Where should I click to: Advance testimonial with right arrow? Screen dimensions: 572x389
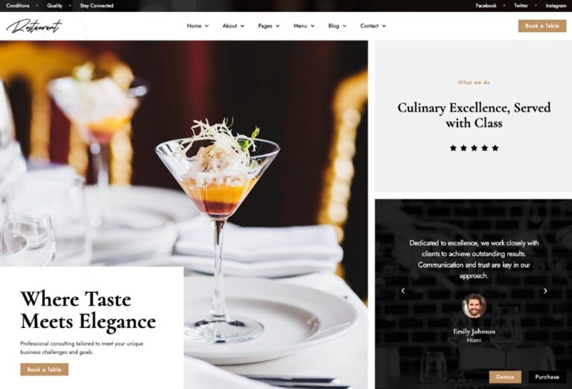pyautogui.click(x=545, y=291)
